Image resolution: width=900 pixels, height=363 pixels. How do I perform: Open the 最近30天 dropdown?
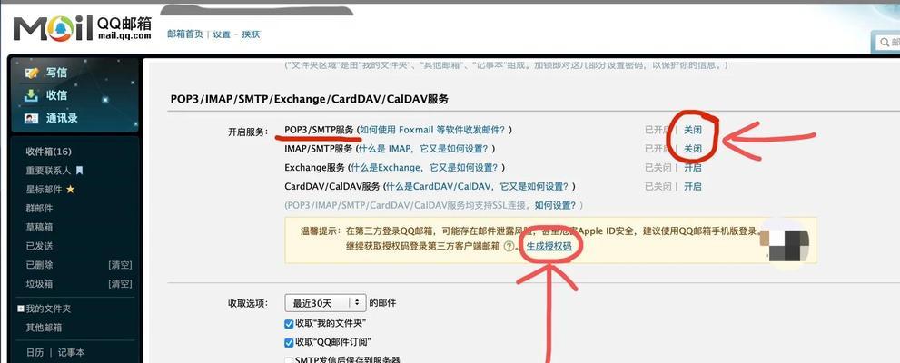[325, 302]
